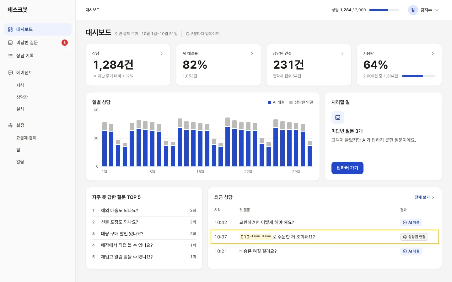Click the 설정 sliders icon
The height and width of the screenshot is (282, 452).
tap(10, 125)
